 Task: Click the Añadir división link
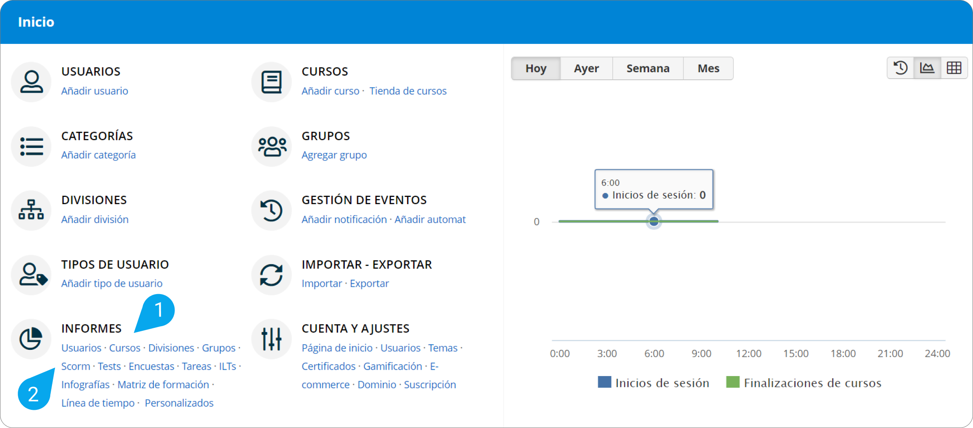[x=95, y=219]
